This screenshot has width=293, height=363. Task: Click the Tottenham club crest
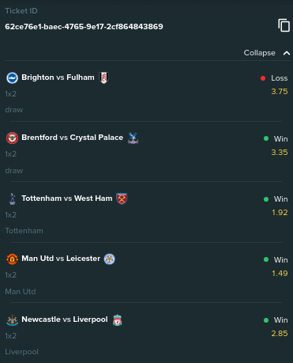pos(12,199)
